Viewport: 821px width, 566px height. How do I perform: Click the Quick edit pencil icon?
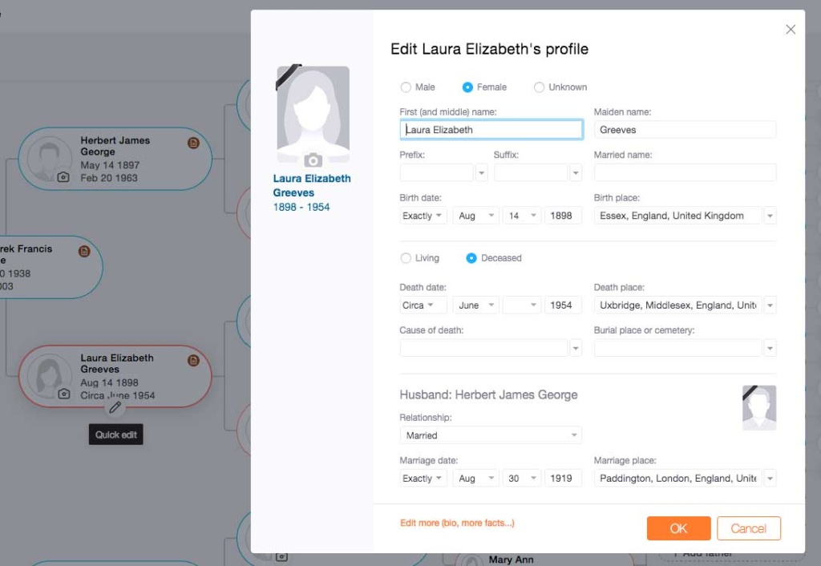click(115, 408)
